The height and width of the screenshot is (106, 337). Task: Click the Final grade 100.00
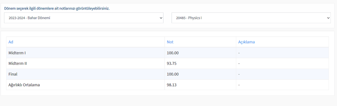[x=173, y=74]
